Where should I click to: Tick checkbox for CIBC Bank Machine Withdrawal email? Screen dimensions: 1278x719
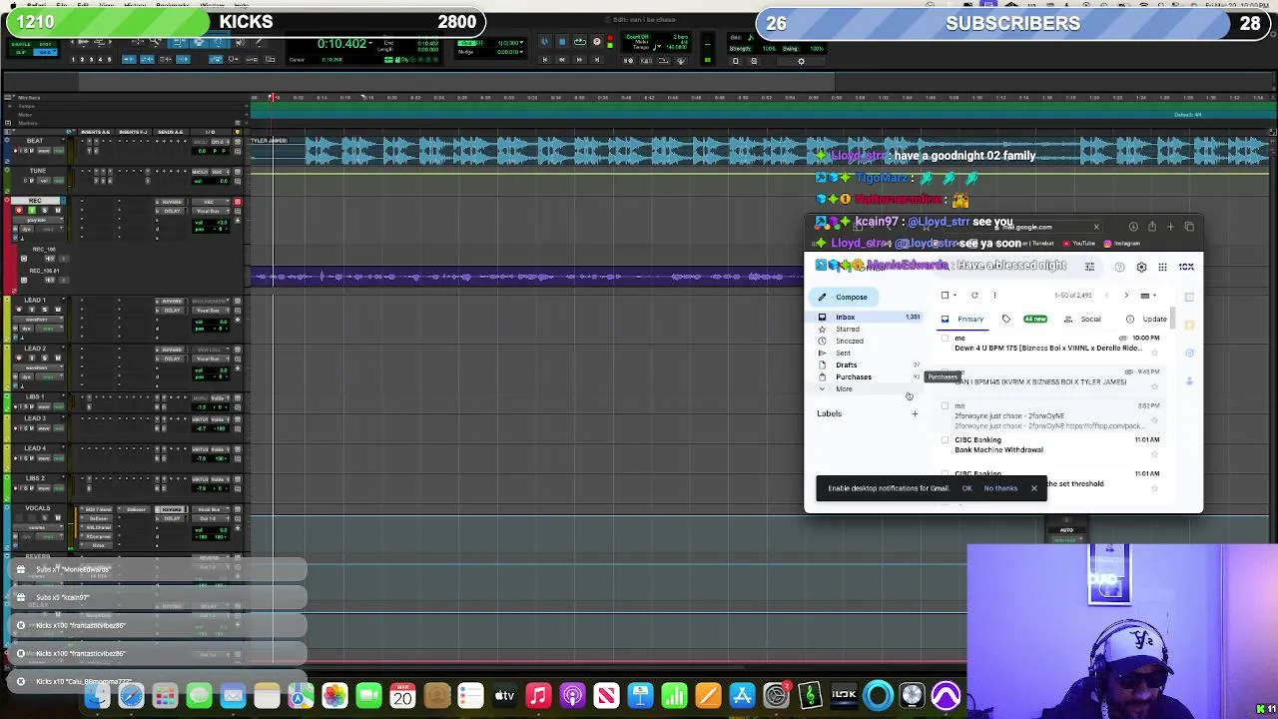click(945, 440)
